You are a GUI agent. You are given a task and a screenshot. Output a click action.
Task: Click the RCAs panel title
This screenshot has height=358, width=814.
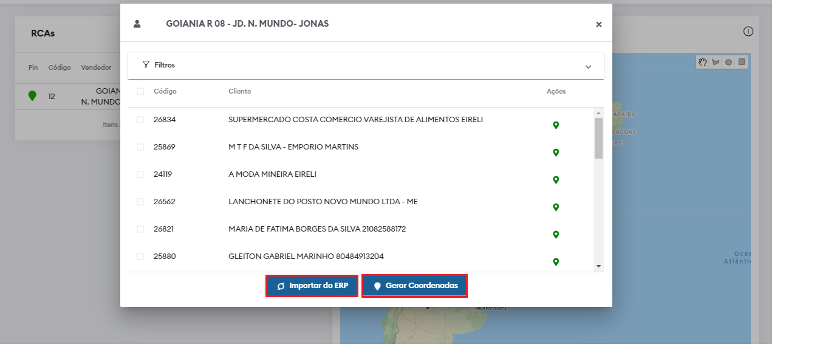pos(43,33)
